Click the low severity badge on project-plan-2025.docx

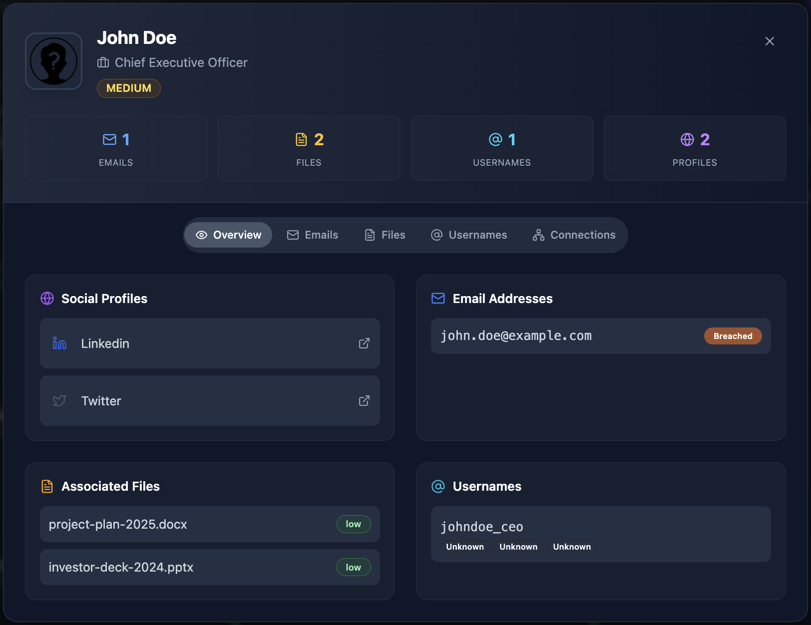pyautogui.click(x=354, y=524)
